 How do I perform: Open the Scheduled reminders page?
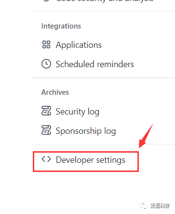click(95, 64)
